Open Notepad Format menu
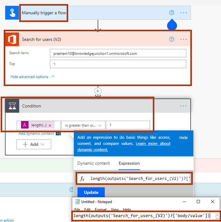Screen dimensions: 221x222 click(101, 209)
